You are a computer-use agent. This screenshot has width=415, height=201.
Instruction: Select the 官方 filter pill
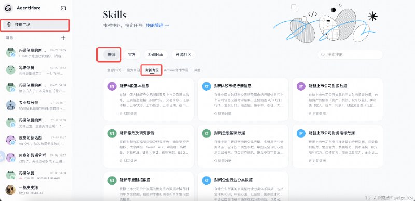coord(132,55)
